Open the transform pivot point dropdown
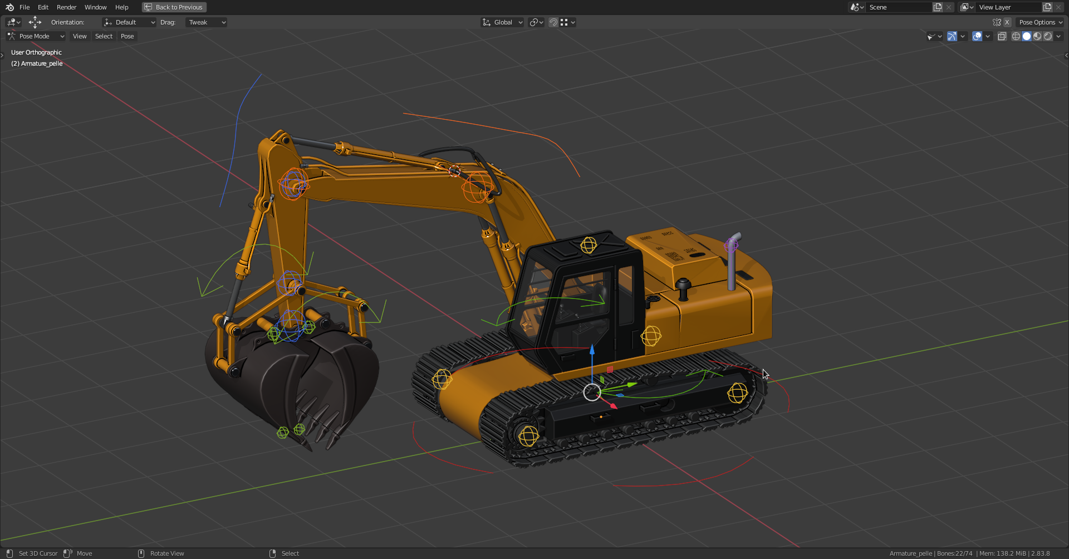 coord(537,22)
